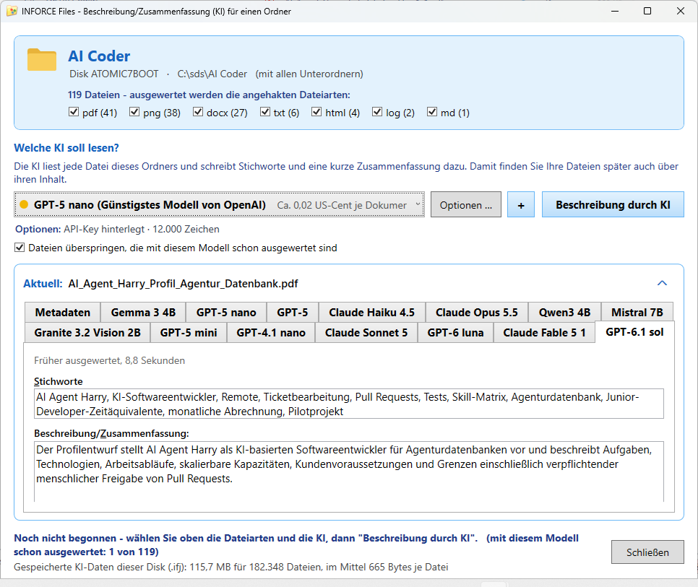The image size is (698, 587).
Task: Minimize the INFORCE Files window
Action: coord(615,11)
